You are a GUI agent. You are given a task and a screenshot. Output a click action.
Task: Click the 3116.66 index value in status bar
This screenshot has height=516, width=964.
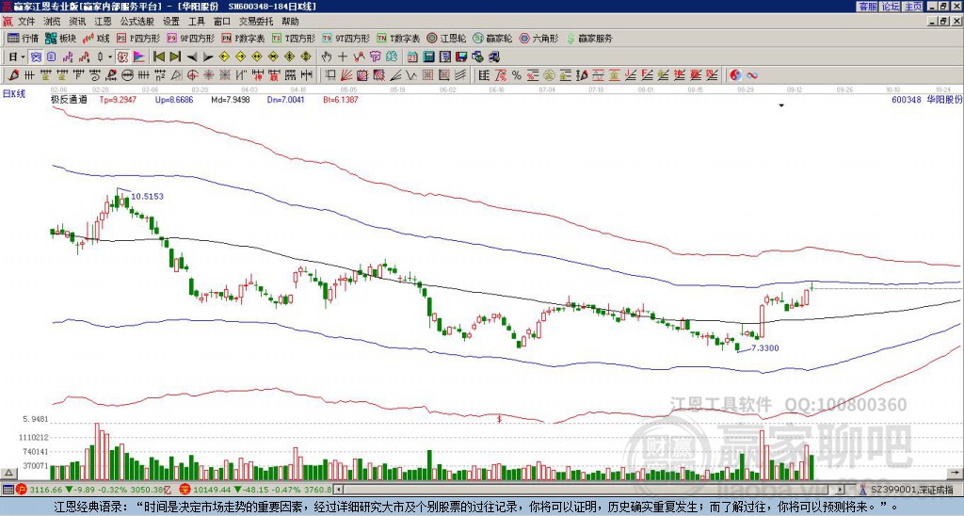(x=46, y=490)
